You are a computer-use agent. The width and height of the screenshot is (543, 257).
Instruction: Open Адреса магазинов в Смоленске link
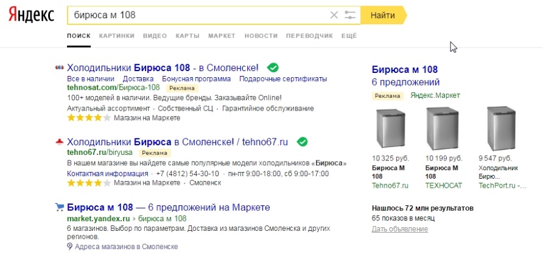coord(127,247)
